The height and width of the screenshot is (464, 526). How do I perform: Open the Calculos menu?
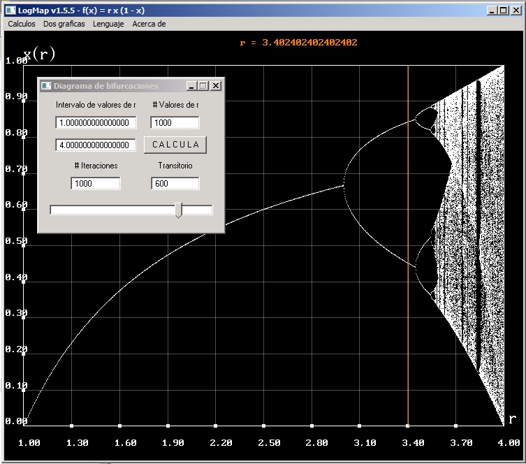[22, 24]
